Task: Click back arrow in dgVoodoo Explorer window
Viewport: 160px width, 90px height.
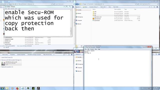Action: pyautogui.click(x=77, y=4)
